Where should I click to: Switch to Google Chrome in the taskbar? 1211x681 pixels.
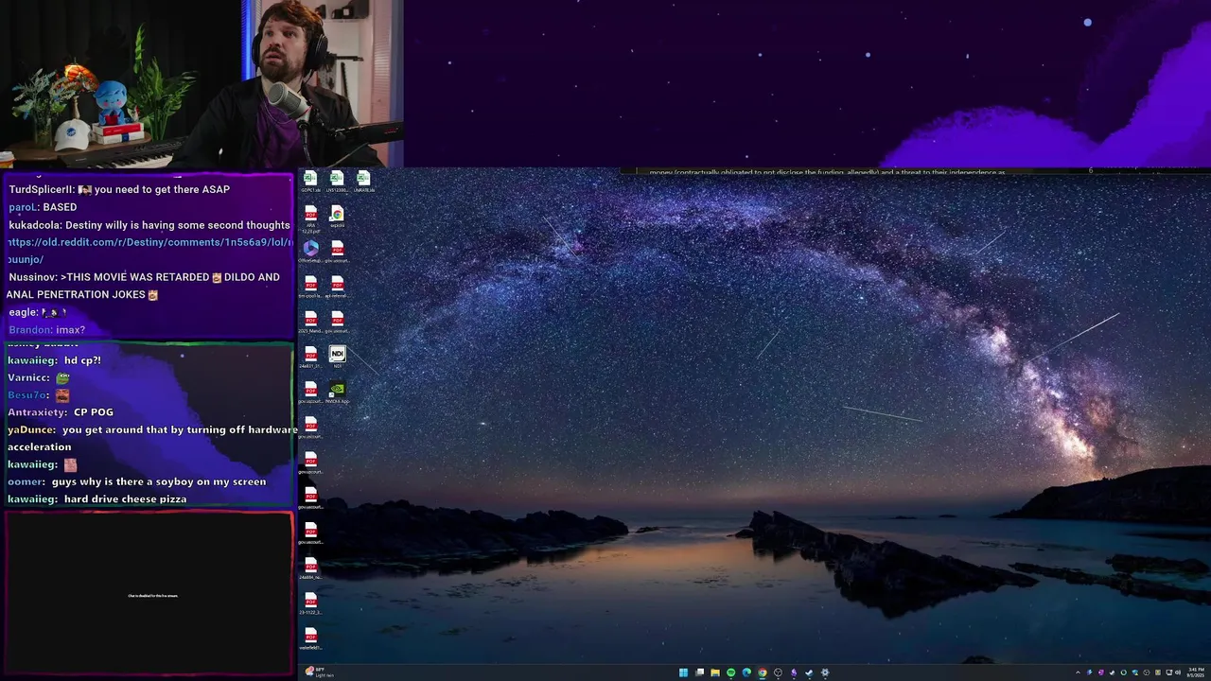point(763,672)
